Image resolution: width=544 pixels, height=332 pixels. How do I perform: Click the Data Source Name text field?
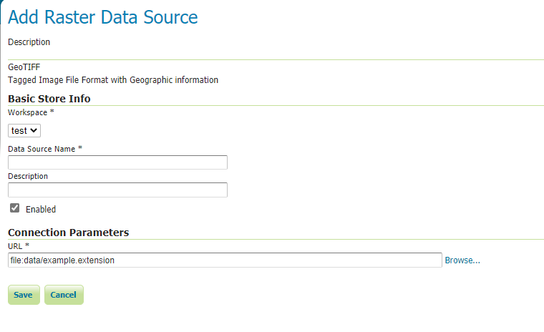(117, 162)
